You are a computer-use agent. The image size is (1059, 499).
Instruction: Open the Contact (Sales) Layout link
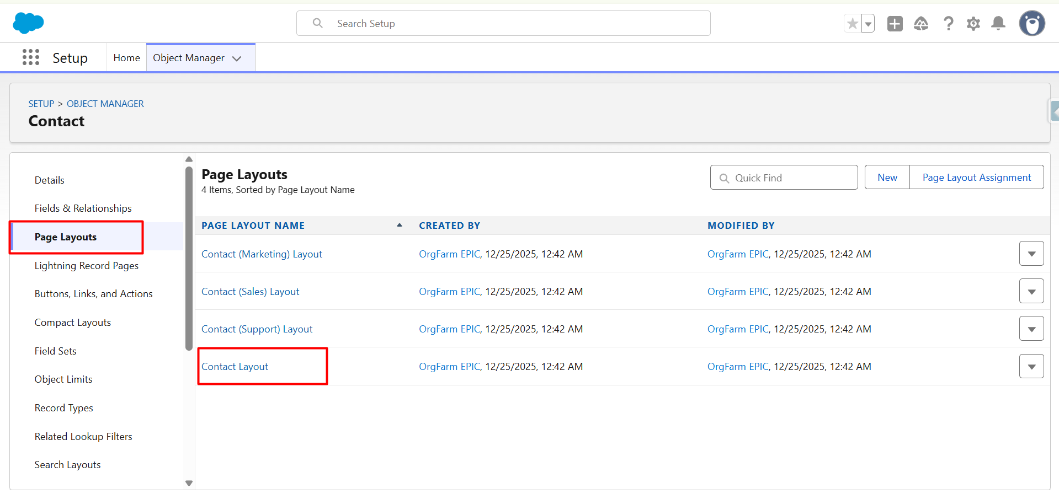coord(250,292)
